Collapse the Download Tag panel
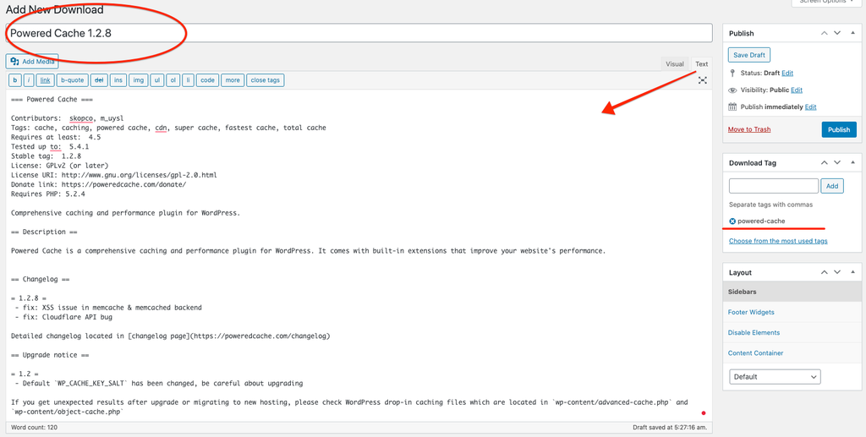The width and height of the screenshot is (866, 437). point(852,163)
